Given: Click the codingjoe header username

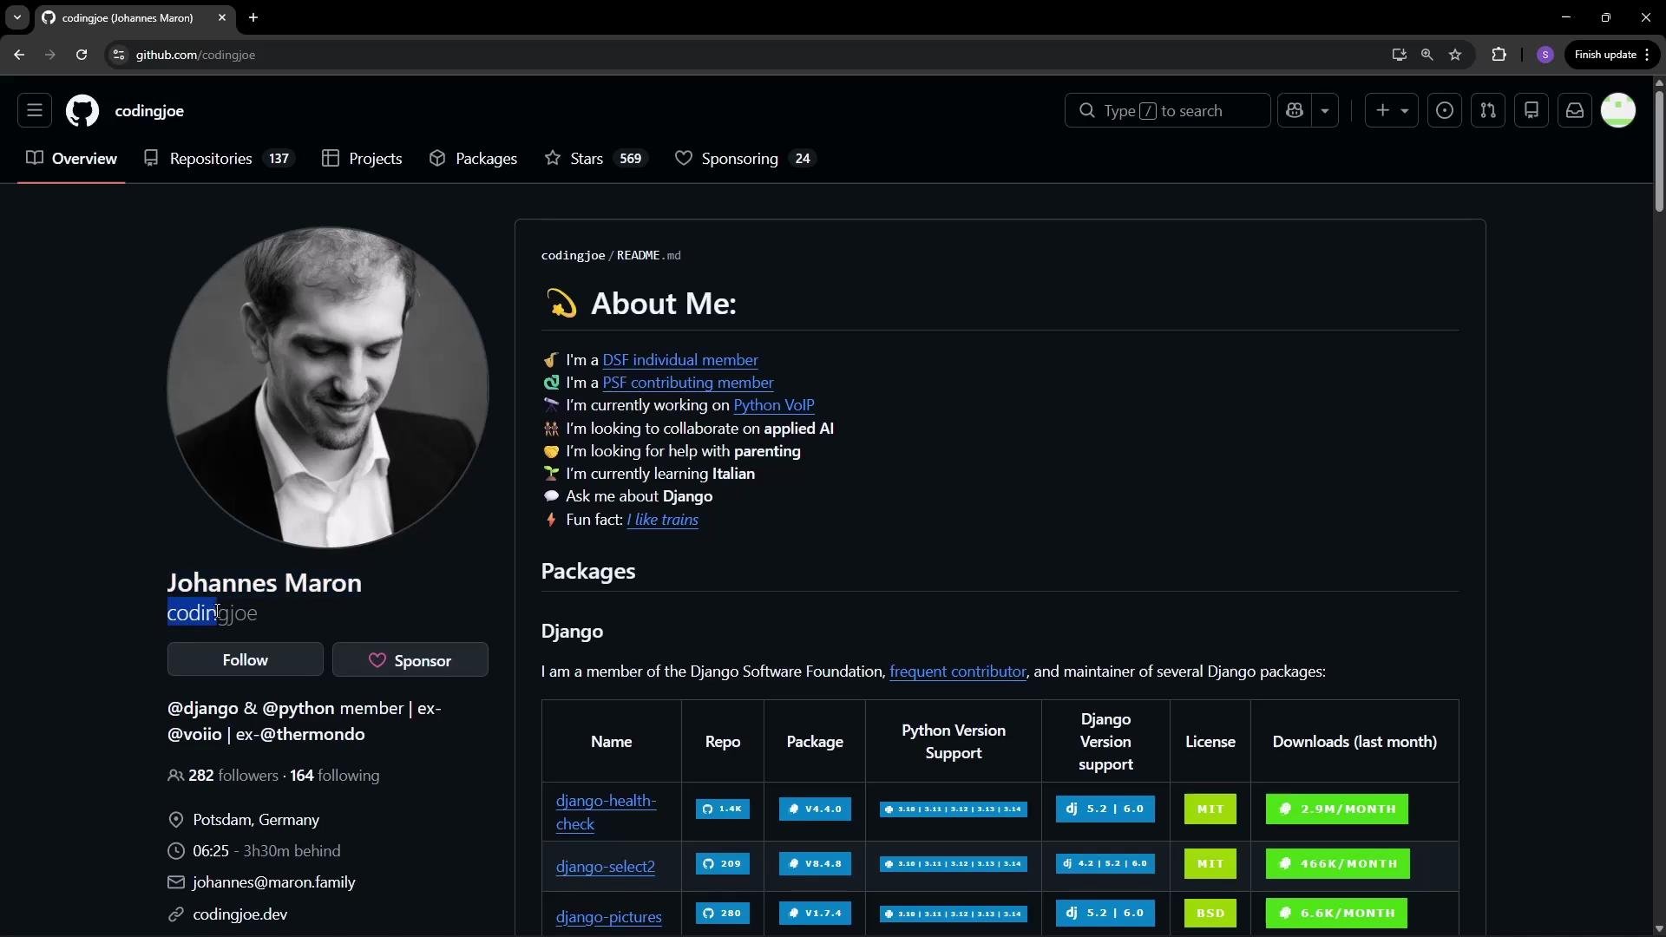Looking at the screenshot, I should click(149, 111).
